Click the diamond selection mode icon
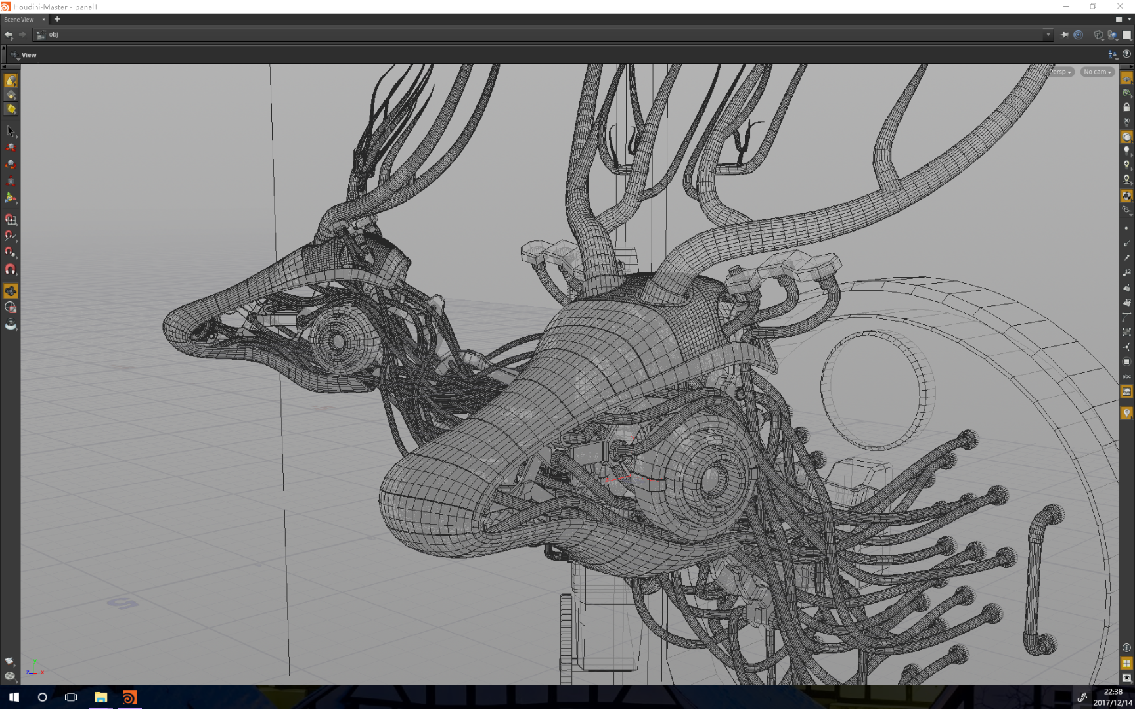Image resolution: width=1135 pixels, height=709 pixels. (11, 95)
